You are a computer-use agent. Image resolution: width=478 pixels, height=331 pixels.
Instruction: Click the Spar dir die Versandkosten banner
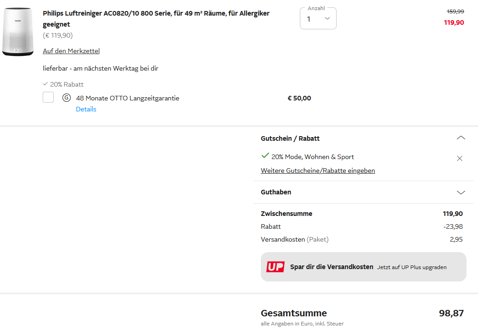[363, 267]
